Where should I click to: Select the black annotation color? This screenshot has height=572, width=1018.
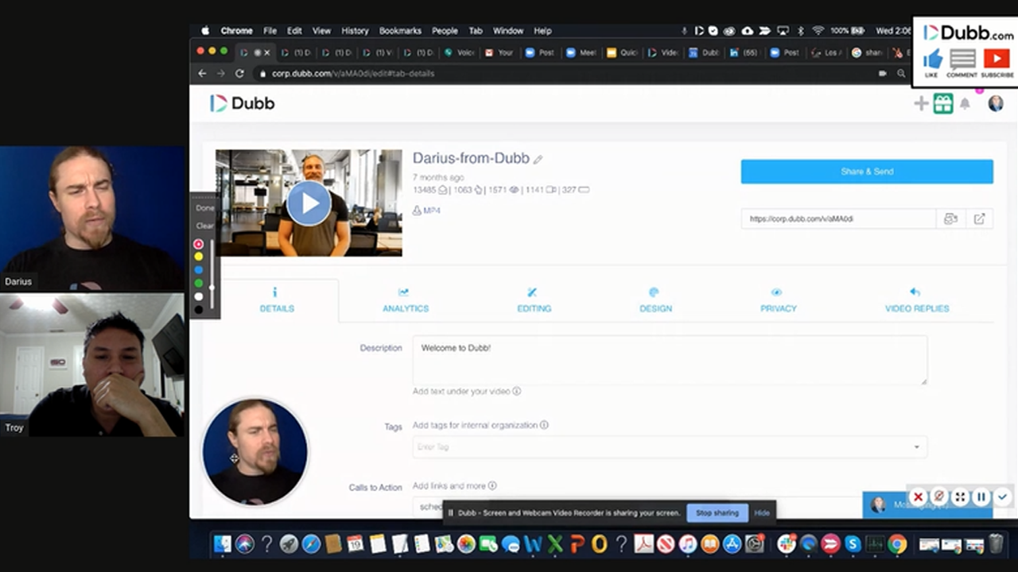point(199,309)
